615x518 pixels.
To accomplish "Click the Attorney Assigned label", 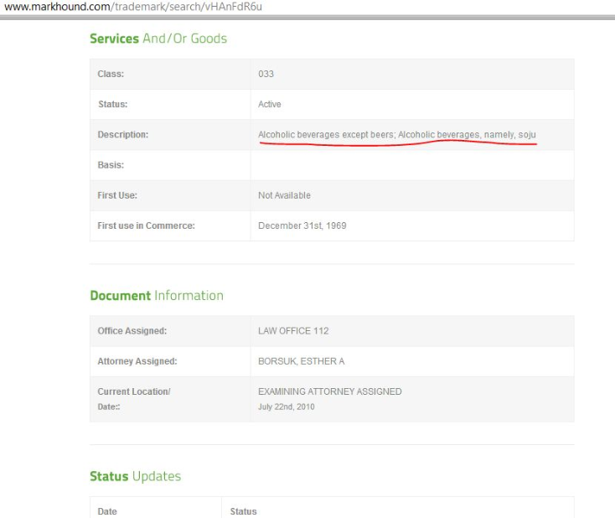I will 137,361.
